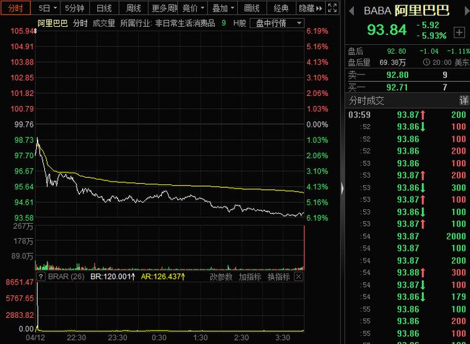The image size is (470, 344).
Task: Close the BRAR indicator panel
Action: pos(298,276)
